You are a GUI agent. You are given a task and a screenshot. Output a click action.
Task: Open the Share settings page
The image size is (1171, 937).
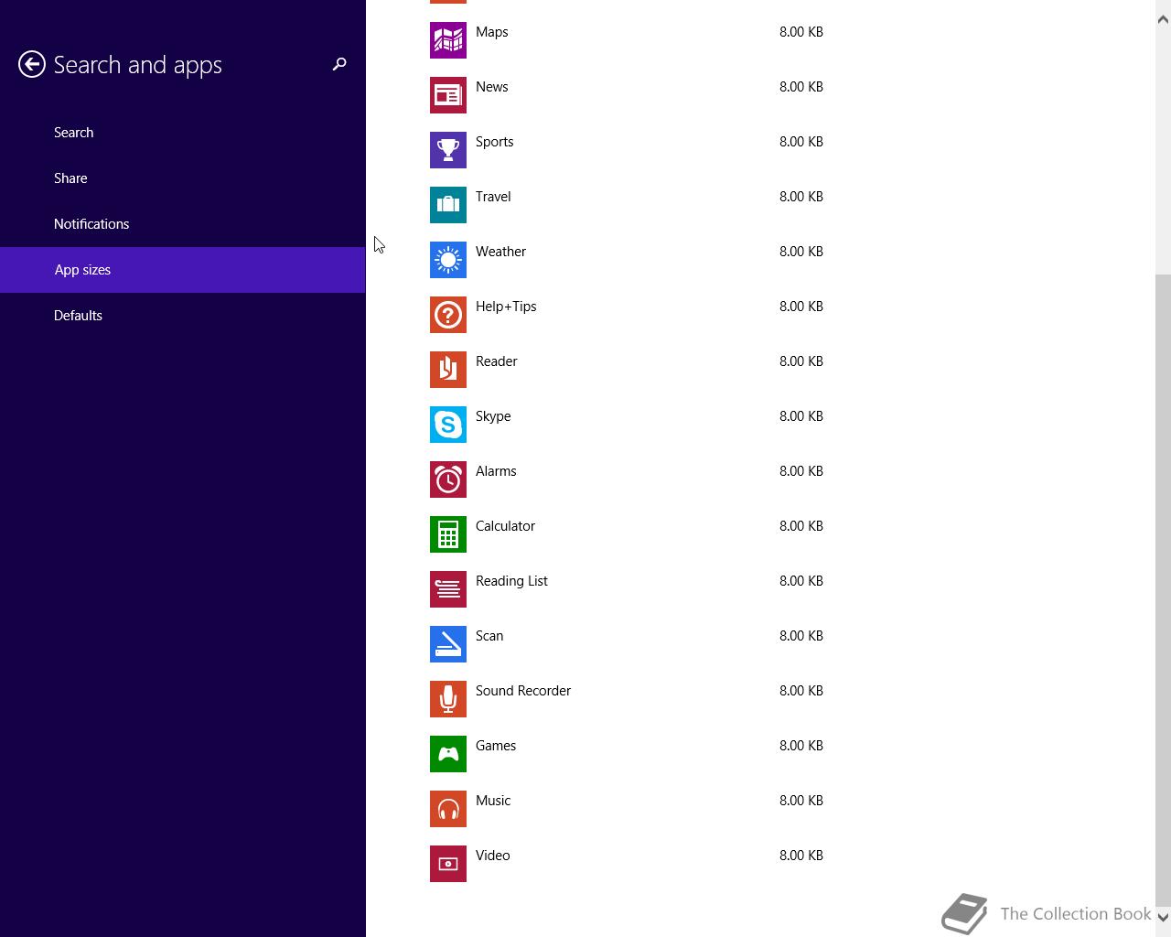tap(183, 178)
